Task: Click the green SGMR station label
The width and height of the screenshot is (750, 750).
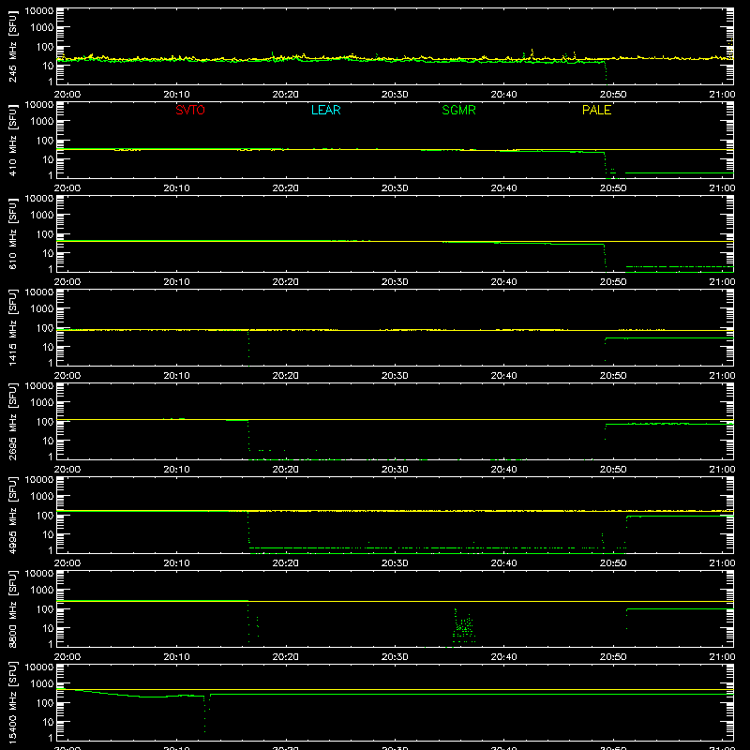Action: point(458,110)
